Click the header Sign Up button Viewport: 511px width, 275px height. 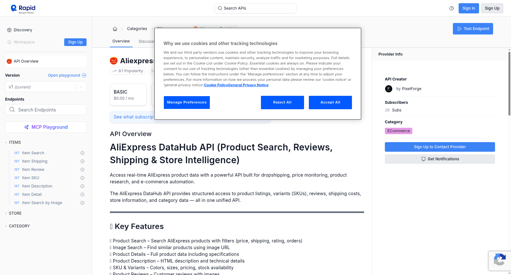[492, 8]
